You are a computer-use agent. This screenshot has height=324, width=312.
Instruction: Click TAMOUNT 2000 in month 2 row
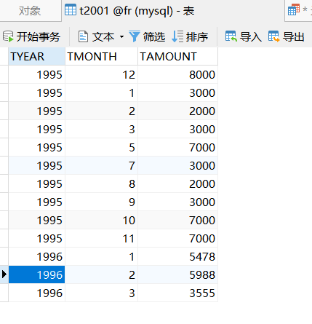click(177, 111)
